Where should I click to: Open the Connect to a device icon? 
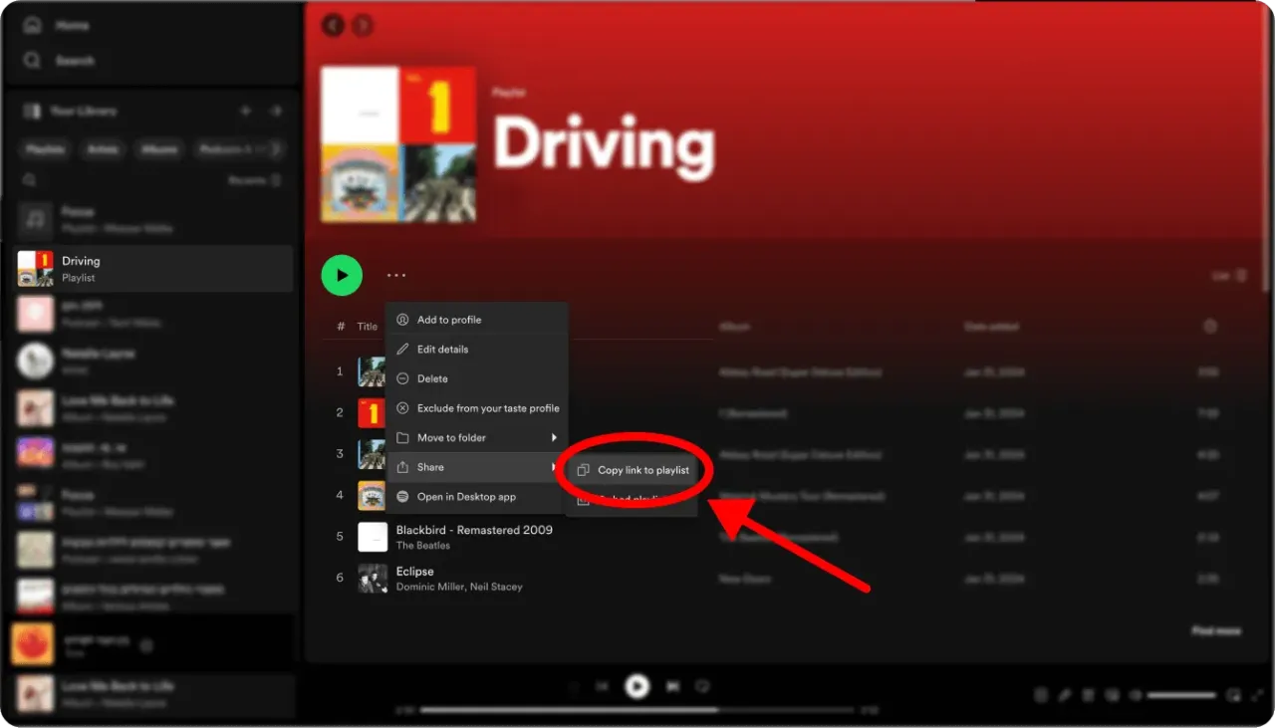coord(1114,694)
